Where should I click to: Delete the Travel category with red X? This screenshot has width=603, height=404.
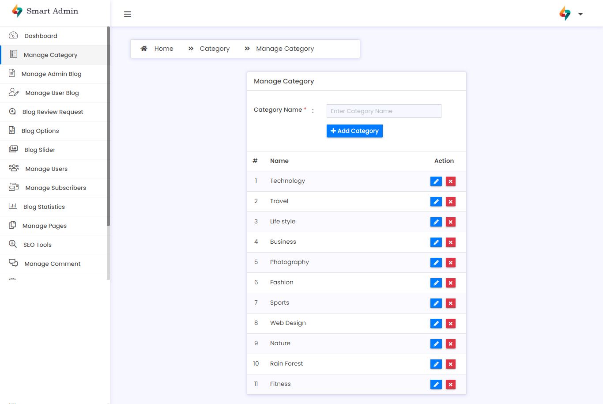[450, 202]
